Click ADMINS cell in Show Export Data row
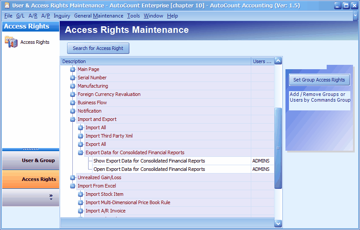The image size is (360, 230). click(263, 161)
